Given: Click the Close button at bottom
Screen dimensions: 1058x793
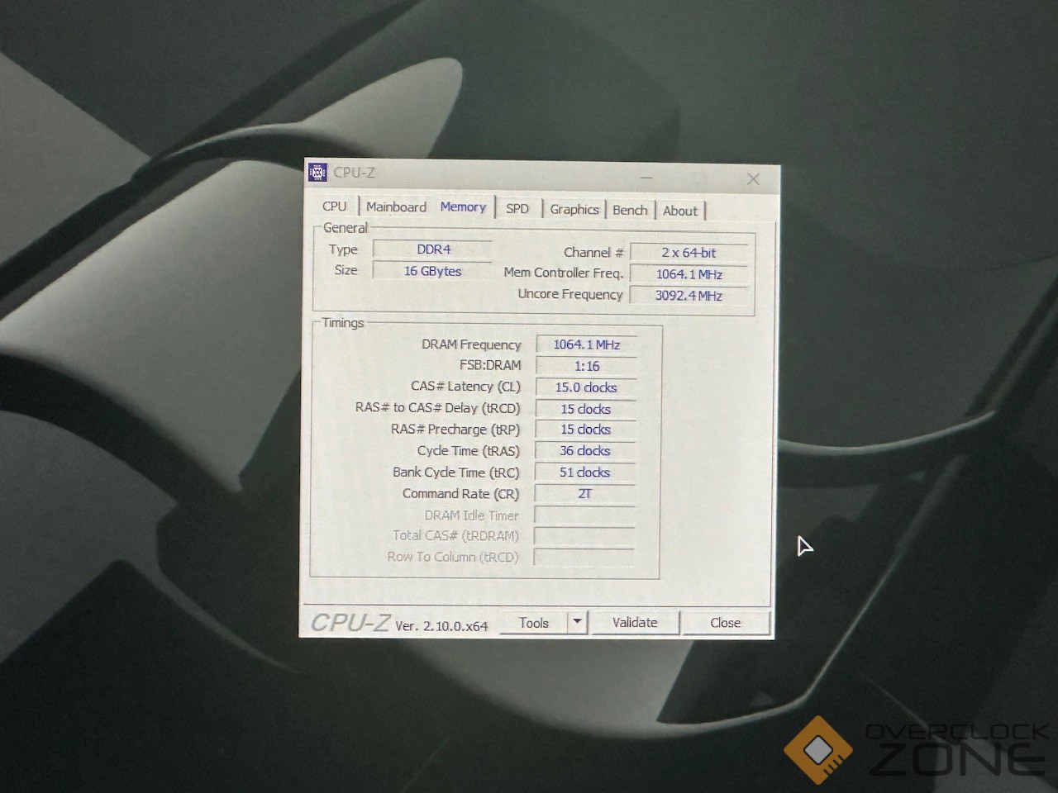Looking at the screenshot, I should point(726,623).
